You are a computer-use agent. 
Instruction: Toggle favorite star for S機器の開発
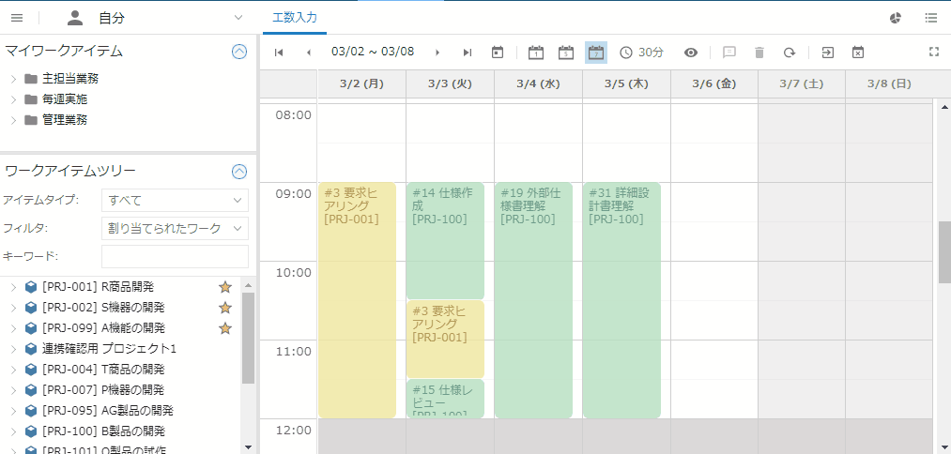(225, 308)
